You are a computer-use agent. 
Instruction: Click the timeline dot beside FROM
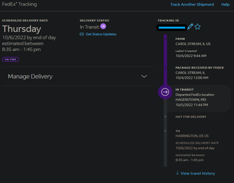coord(165,38)
